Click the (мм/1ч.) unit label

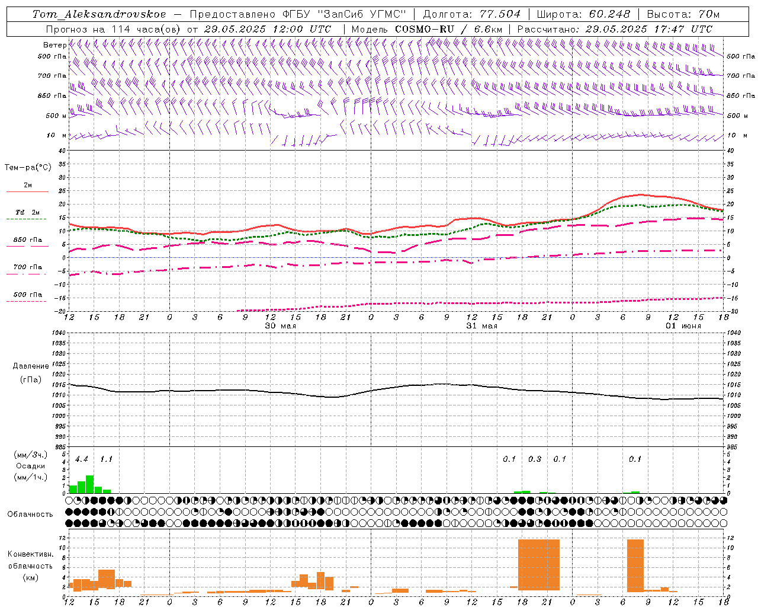[30, 477]
